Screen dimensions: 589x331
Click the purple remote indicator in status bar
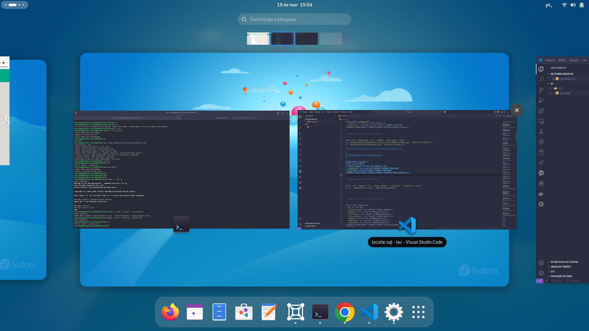point(539,281)
